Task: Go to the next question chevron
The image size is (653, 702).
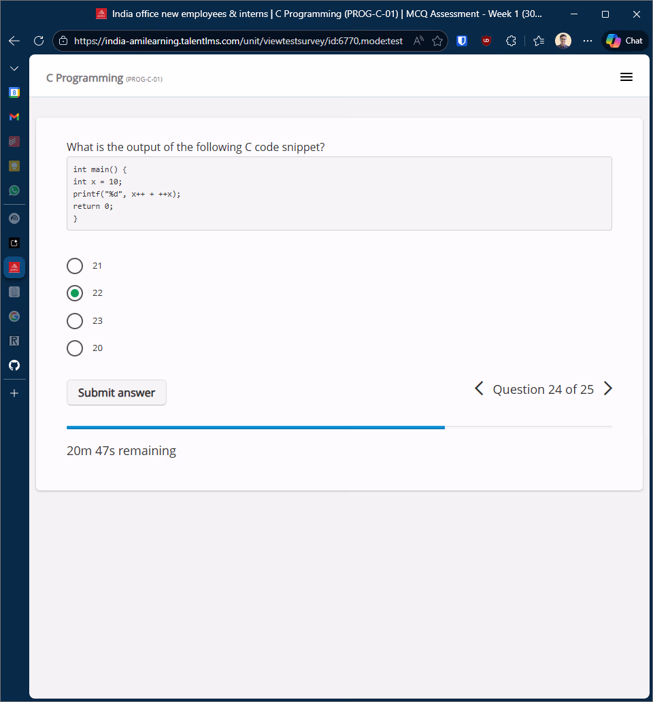Action: (x=608, y=388)
